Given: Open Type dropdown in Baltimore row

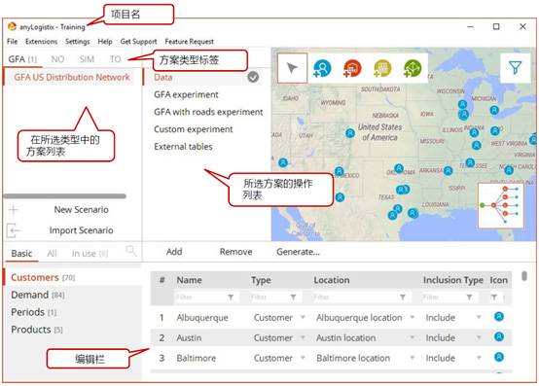Looking at the screenshot, I should [303, 358].
